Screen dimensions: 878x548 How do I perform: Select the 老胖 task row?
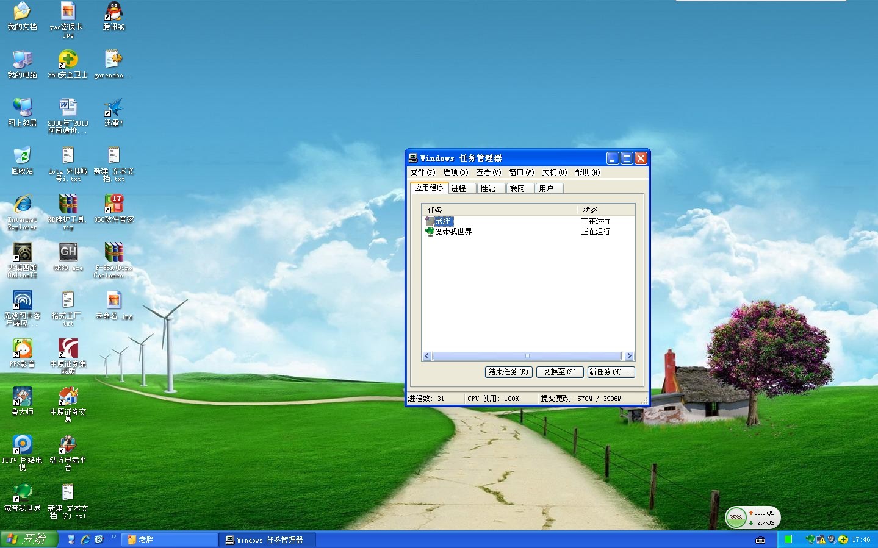coord(528,221)
